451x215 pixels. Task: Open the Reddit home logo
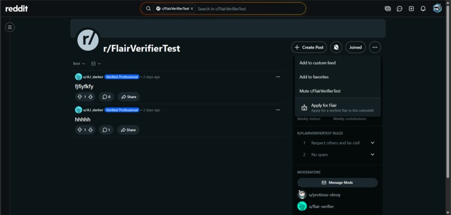click(x=17, y=8)
